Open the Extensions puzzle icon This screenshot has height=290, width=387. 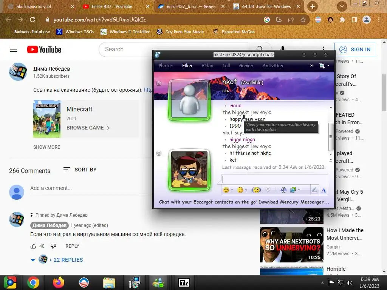pyautogui.click(x=342, y=20)
